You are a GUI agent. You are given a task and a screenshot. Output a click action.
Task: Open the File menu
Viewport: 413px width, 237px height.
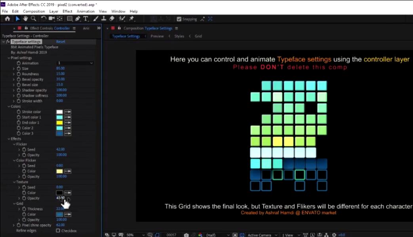5,11
